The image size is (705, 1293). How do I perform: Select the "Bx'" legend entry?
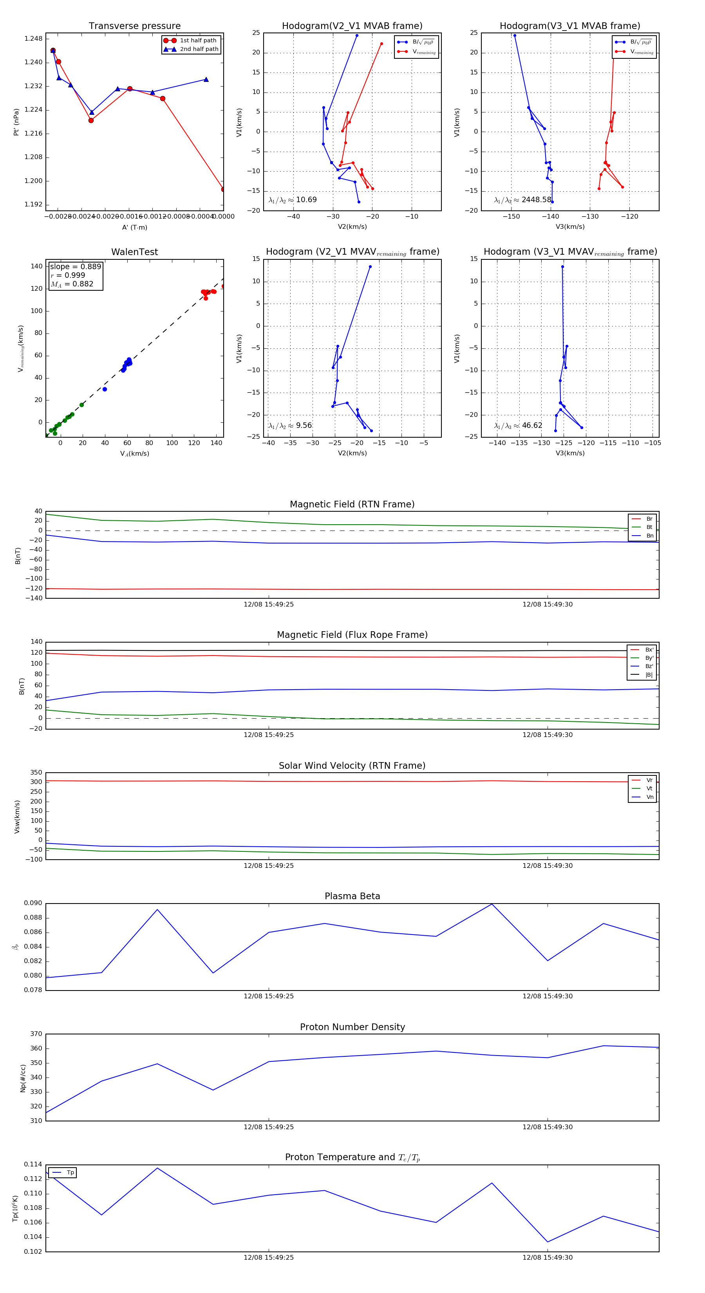(x=642, y=650)
